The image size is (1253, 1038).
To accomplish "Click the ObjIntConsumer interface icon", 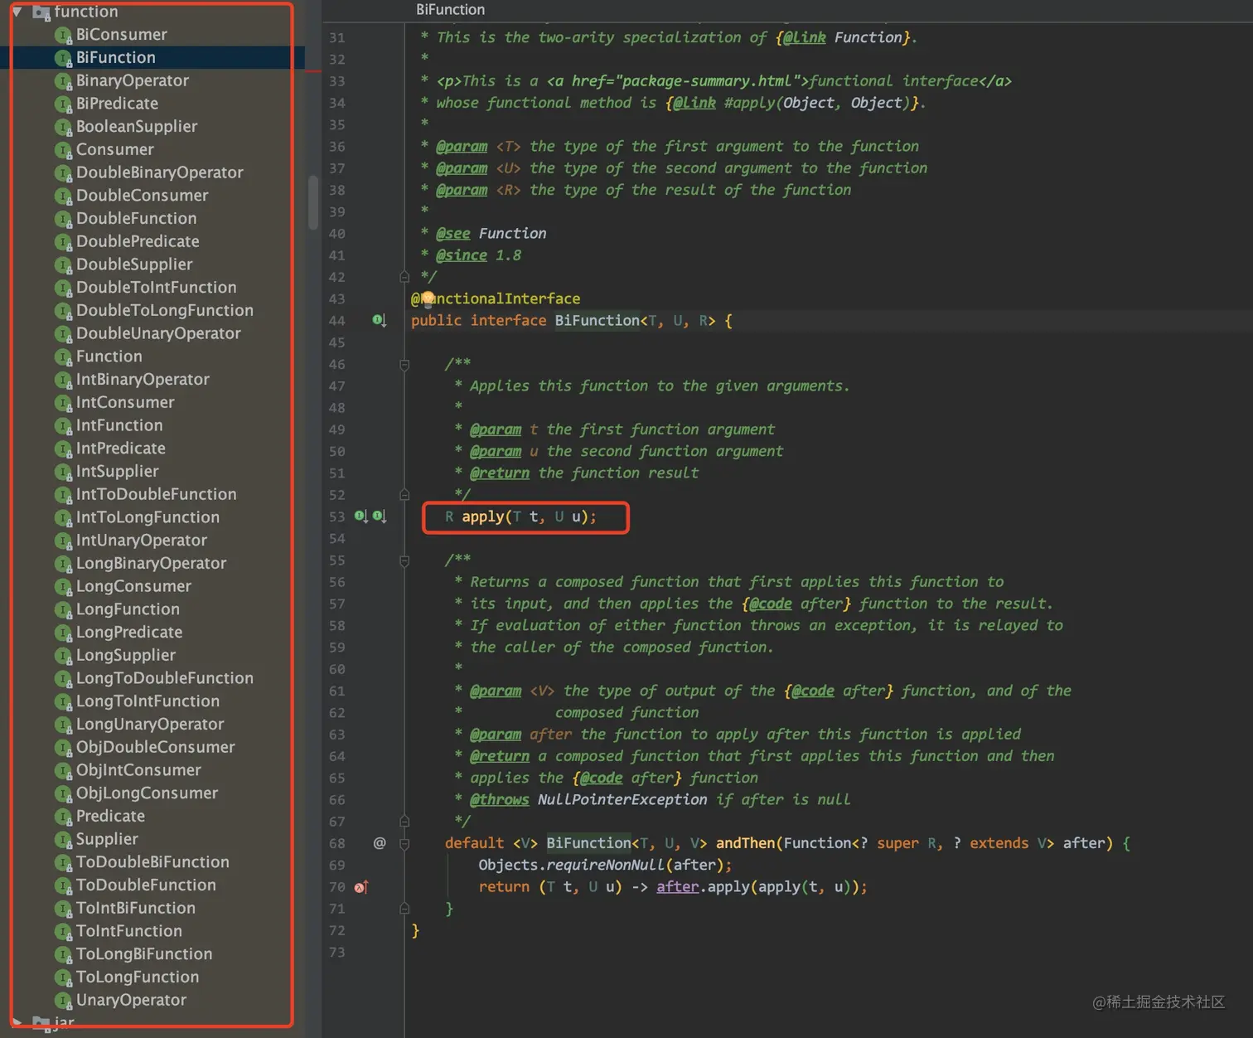I will (63, 771).
